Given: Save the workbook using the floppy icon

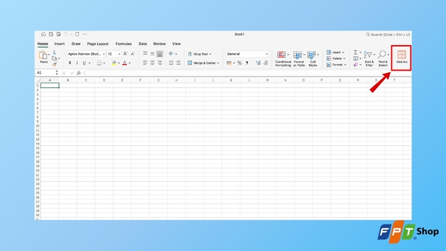Looking at the screenshot, I should [x=51, y=34].
